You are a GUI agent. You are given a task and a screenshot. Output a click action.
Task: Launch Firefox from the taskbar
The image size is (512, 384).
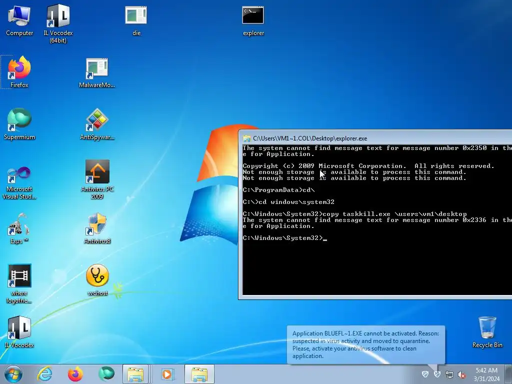pos(75,374)
